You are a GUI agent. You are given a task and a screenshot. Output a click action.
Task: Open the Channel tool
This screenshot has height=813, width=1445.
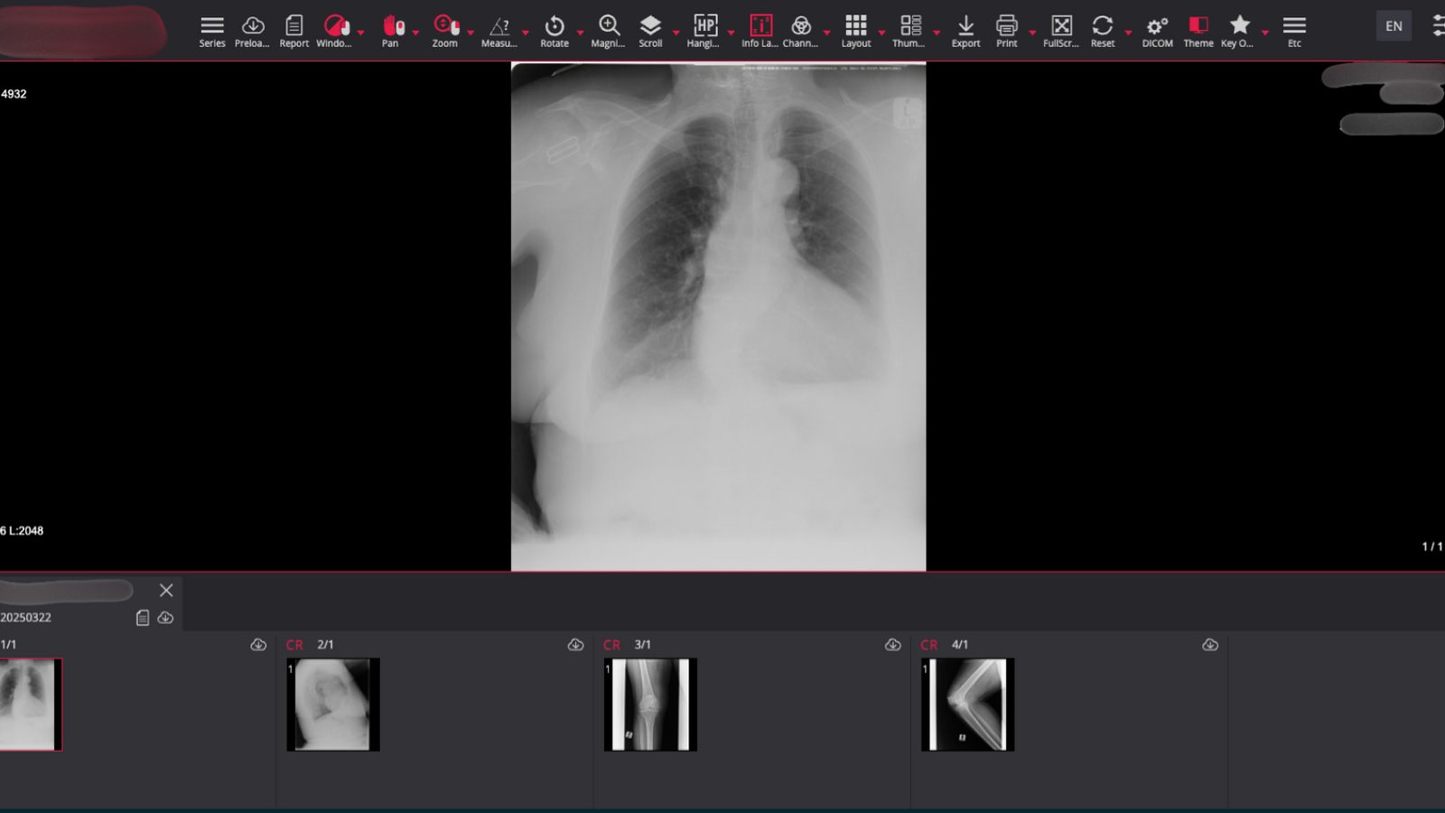[801, 31]
